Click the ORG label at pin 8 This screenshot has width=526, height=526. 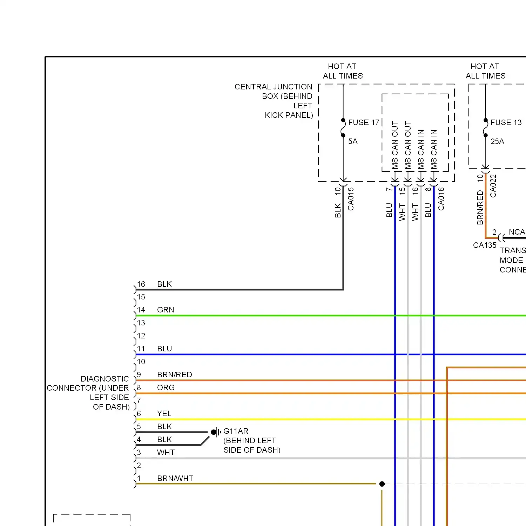point(166,387)
